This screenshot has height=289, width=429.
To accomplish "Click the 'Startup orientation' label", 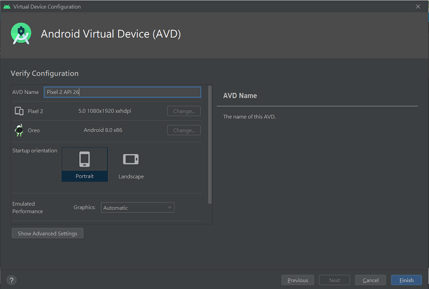I will point(35,150).
